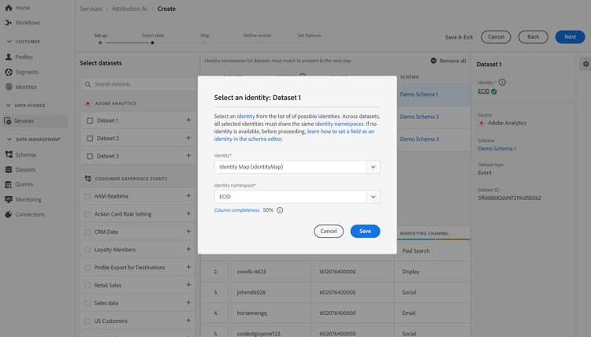This screenshot has height=337, width=591.
Task: Add Action Card Role Setting plus icon
Action: pos(188,213)
